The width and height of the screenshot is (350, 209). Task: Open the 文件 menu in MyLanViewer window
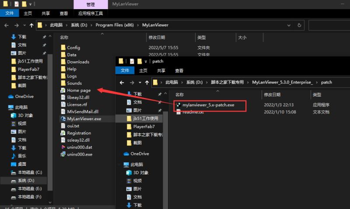pyautogui.click(x=9, y=14)
